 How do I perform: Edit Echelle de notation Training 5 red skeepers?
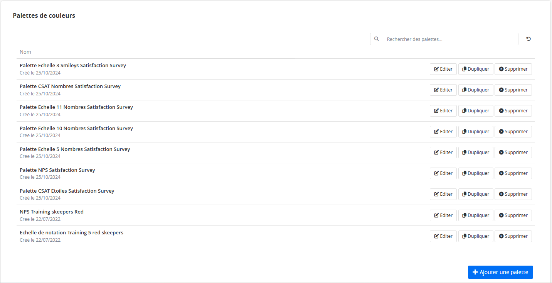[443, 236]
